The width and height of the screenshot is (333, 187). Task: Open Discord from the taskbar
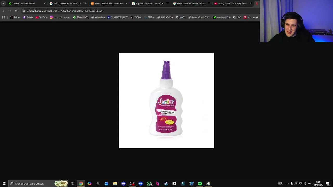[123, 184]
